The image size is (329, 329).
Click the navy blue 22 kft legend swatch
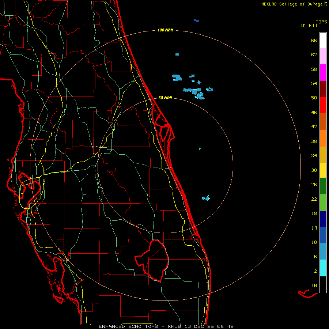[323, 219]
